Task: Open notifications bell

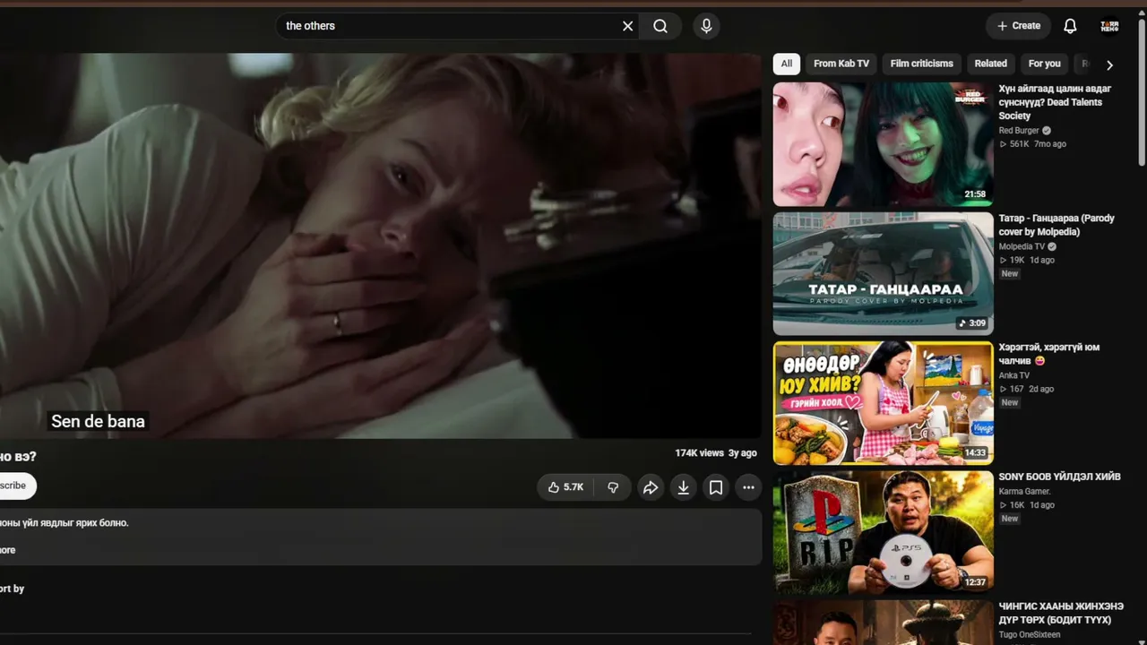Action: (x=1070, y=26)
